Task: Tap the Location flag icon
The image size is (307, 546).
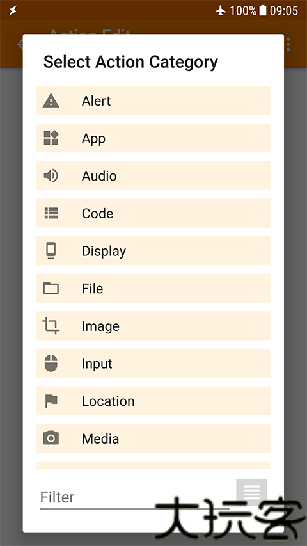Action: click(51, 401)
